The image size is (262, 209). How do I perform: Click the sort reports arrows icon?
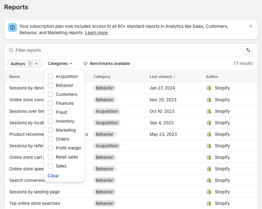(248, 50)
